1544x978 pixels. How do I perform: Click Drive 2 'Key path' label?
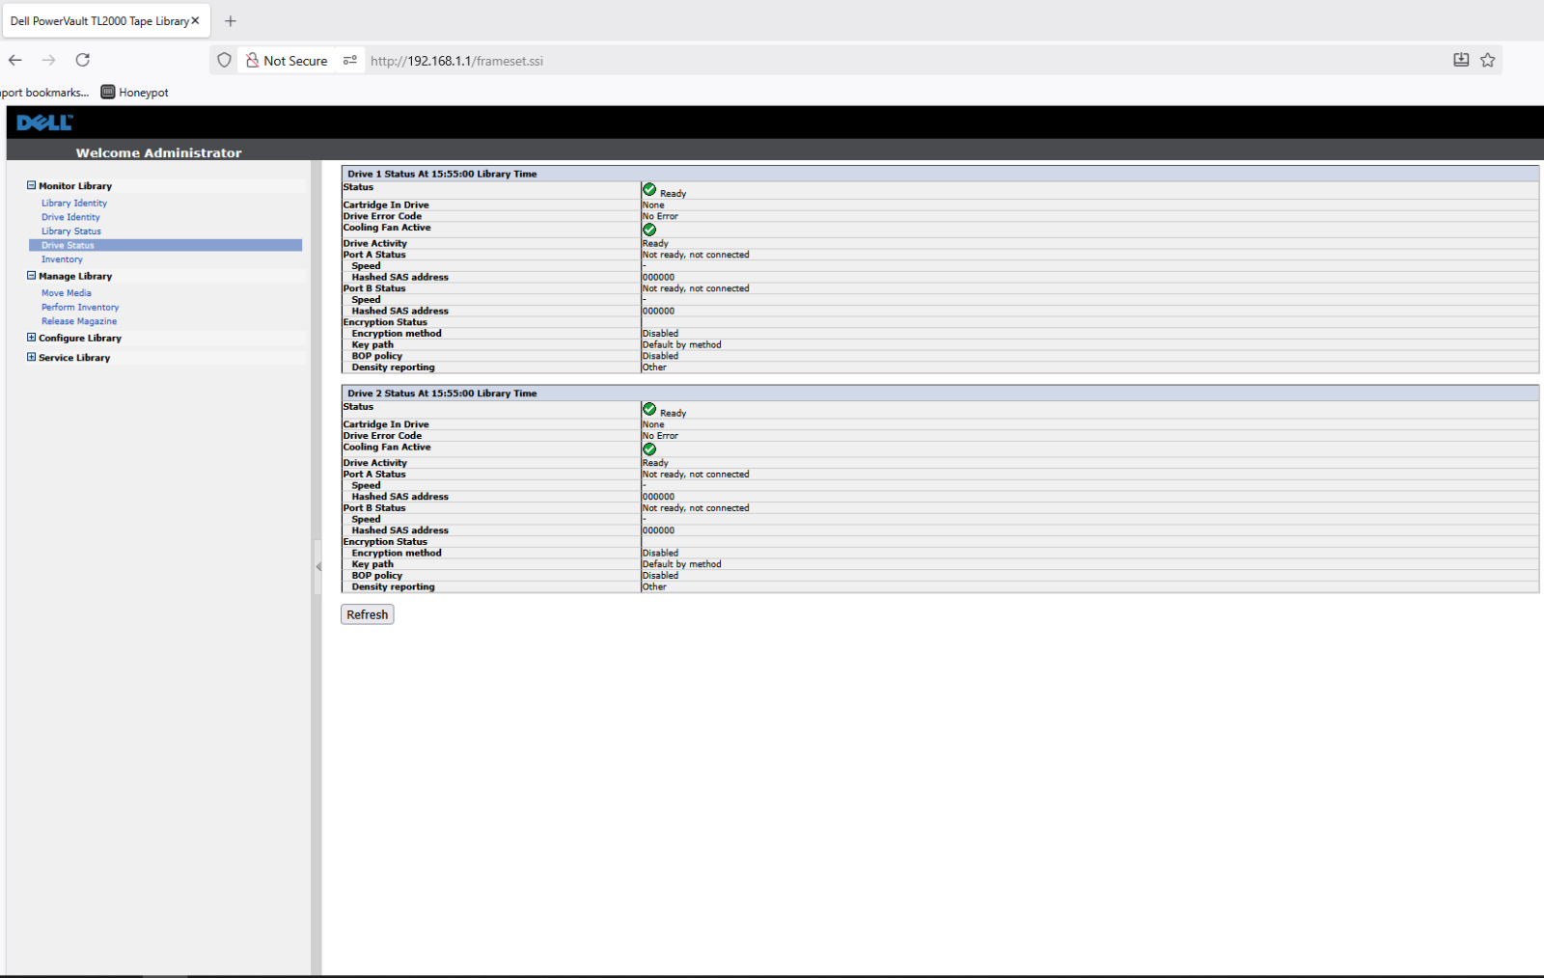(372, 564)
